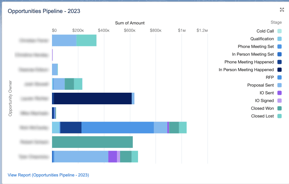The width and height of the screenshot is (289, 184).
Task: Click the Opportunities Pipeline - 2023 title
Action: [44, 11]
